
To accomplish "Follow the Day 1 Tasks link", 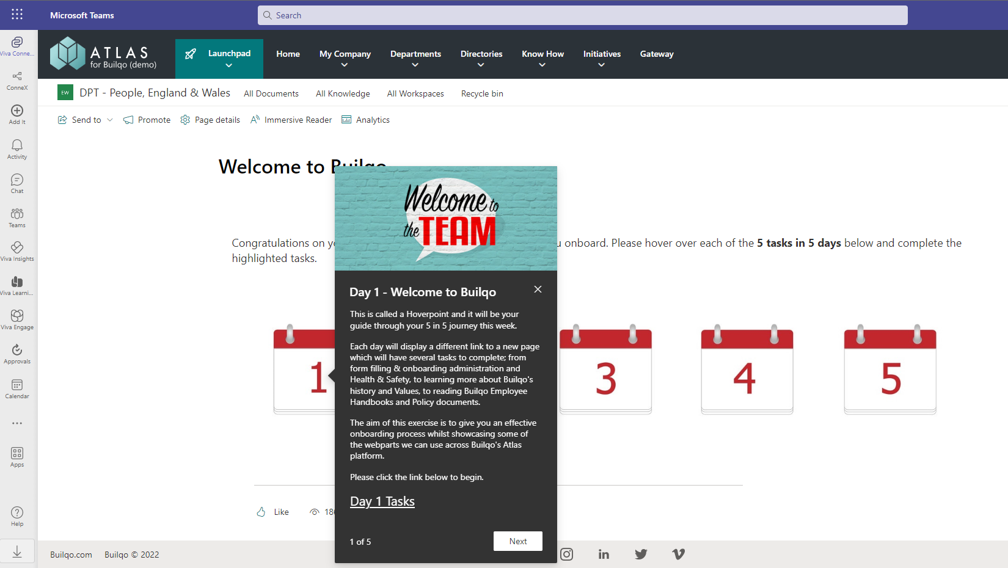I will pyautogui.click(x=382, y=501).
